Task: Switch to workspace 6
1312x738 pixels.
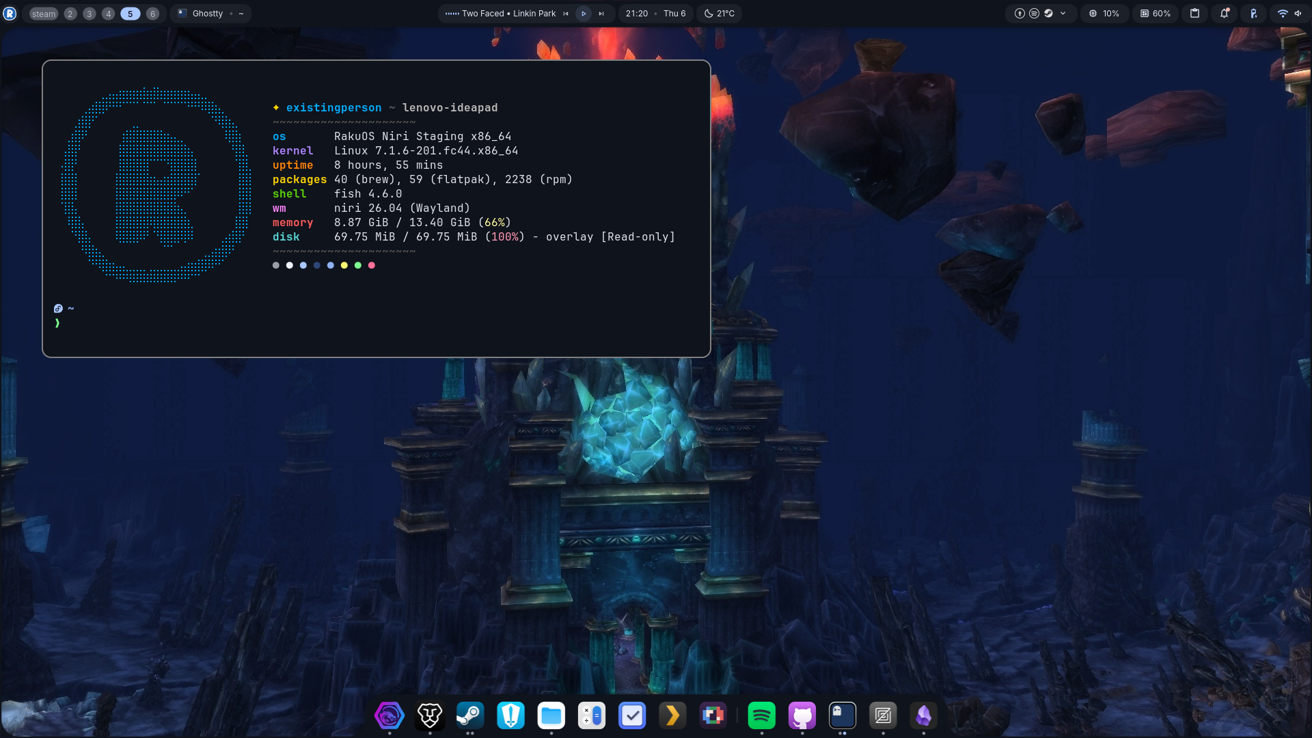Action: coord(152,14)
